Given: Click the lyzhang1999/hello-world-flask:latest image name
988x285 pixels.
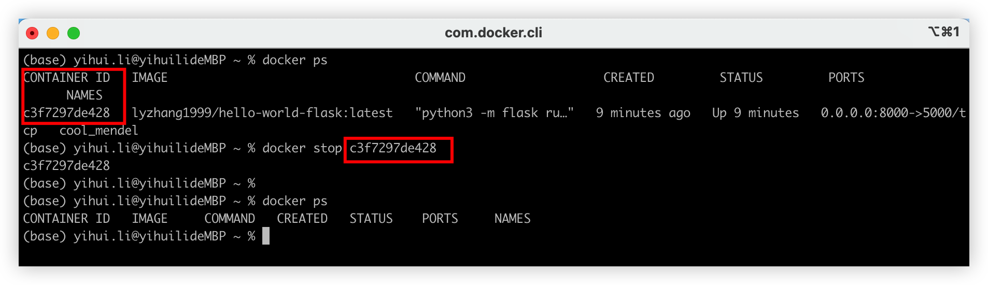Looking at the screenshot, I should coord(262,113).
